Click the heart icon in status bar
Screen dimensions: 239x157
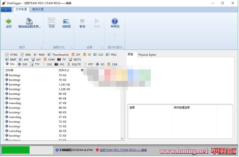click(x=97, y=150)
